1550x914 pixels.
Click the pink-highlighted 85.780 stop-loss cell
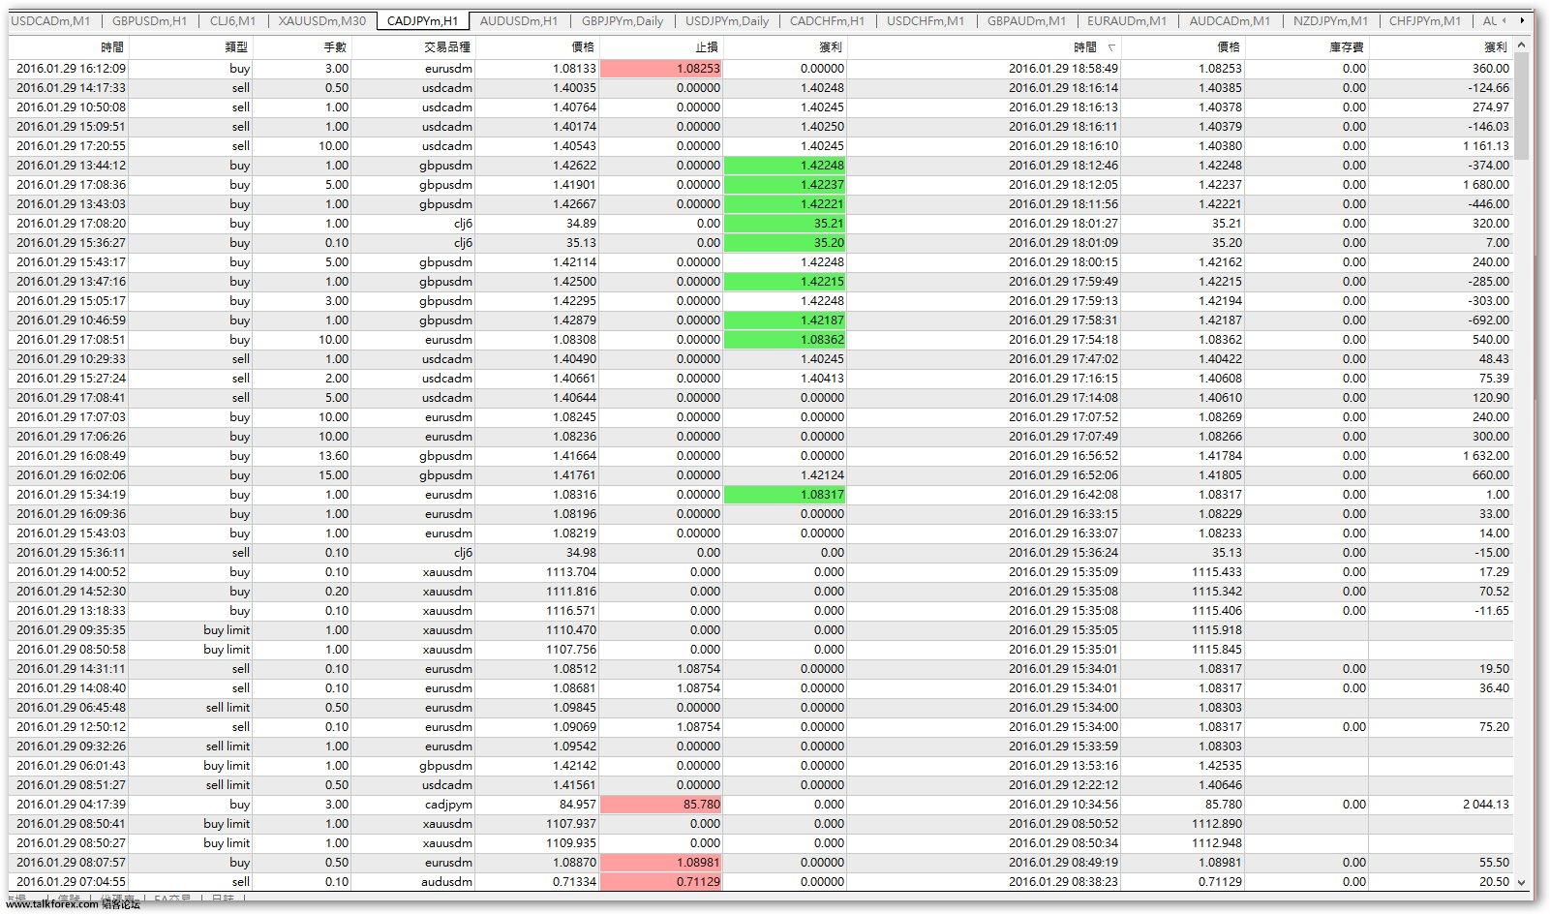point(660,805)
